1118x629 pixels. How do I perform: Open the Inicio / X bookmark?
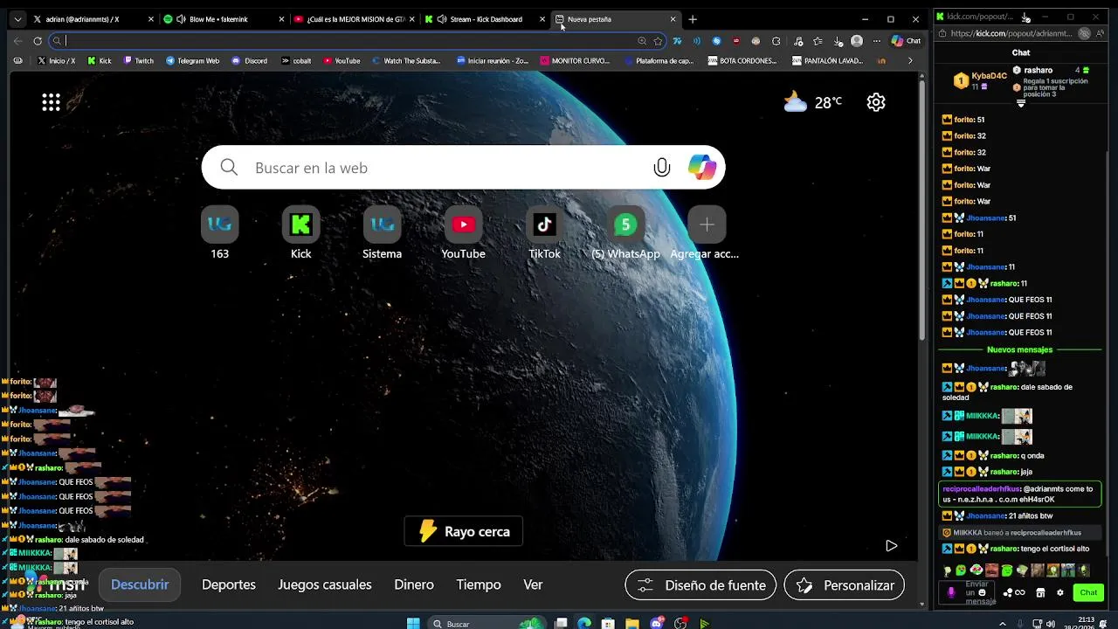pos(57,61)
